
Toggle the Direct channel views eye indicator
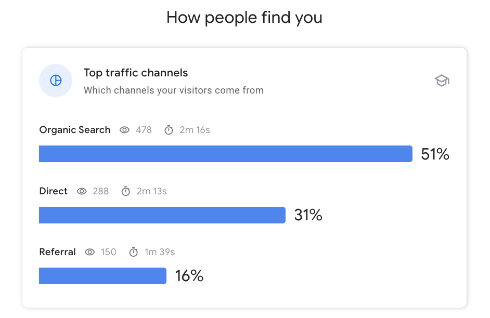point(82,191)
